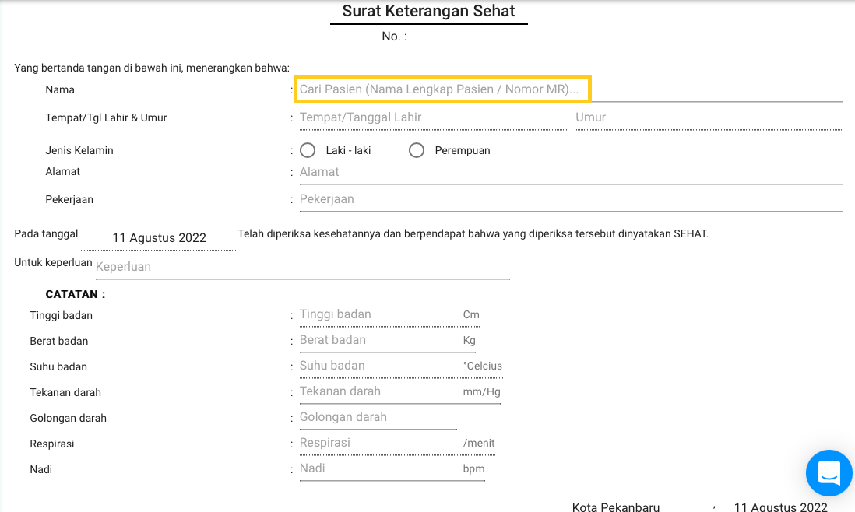This screenshot has width=855, height=512.
Task: Click the Kota Pekanbaru text
Action: pyautogui.click(x=616, y=507)
